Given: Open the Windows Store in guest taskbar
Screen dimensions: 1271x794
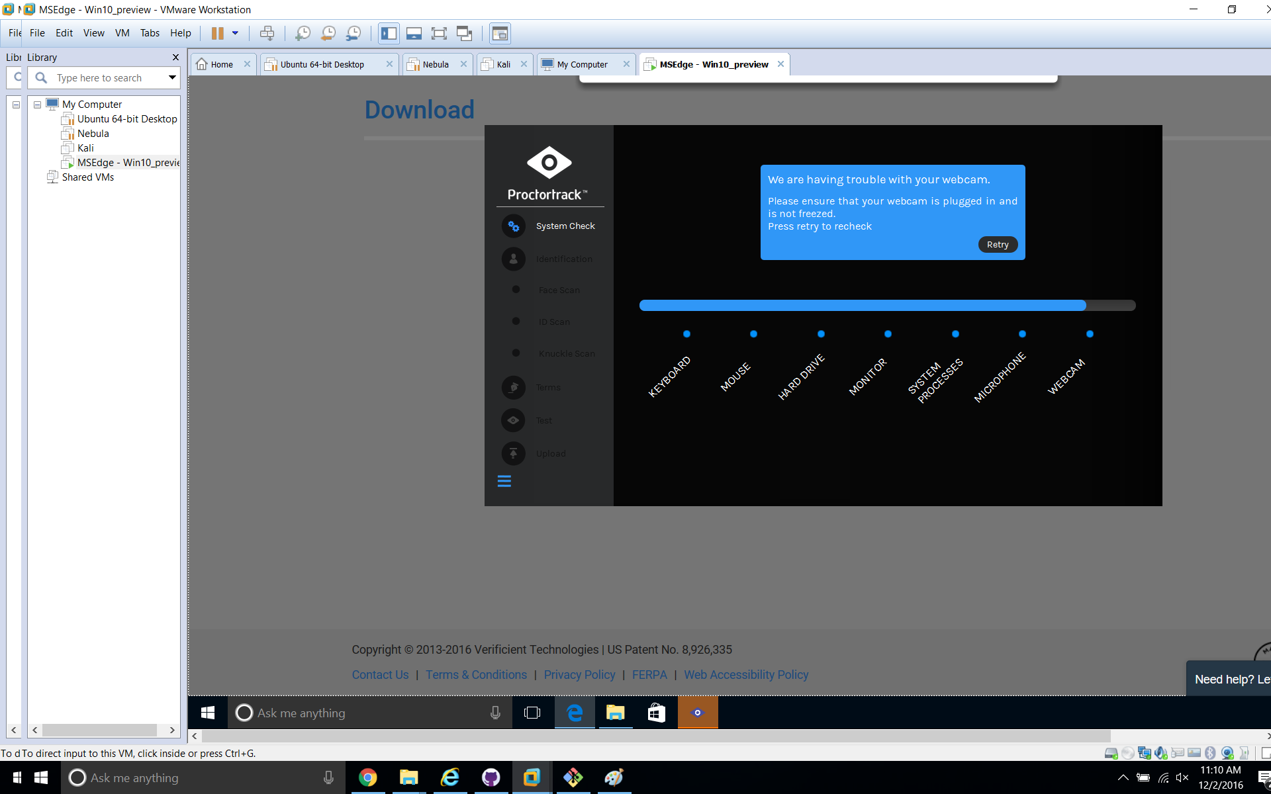Looking at the screenshot, I should coord(656,713).
